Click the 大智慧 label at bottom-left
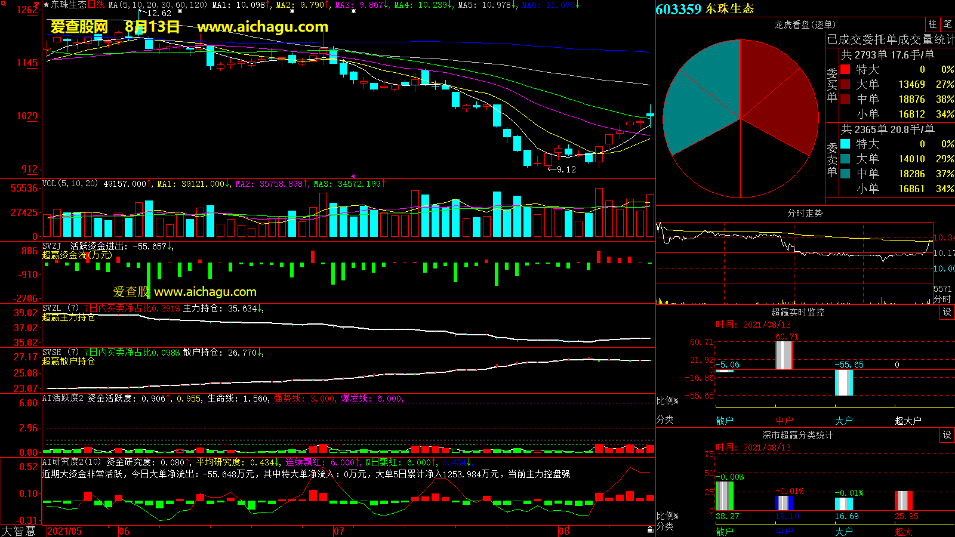Screen dimensions: 955x537 pos(19,531)
